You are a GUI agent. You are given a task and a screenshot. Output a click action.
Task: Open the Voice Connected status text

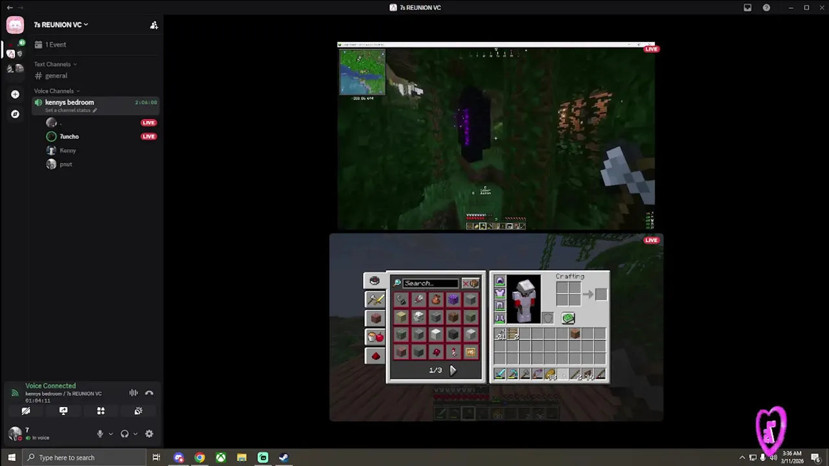[x=51, y=386]
